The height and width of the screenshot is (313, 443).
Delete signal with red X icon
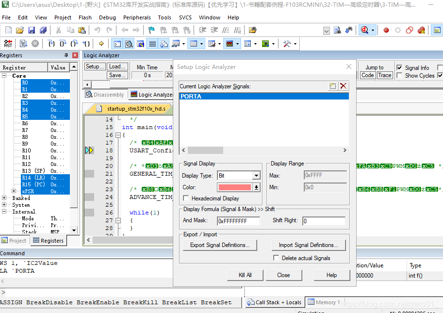343,86
